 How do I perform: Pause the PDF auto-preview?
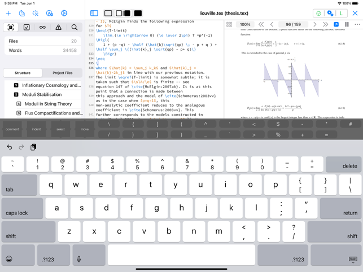click(x=347, y=25)
